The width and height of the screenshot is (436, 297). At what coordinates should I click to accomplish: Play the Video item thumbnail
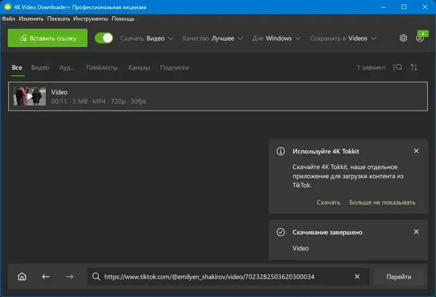tap(30, 96)
